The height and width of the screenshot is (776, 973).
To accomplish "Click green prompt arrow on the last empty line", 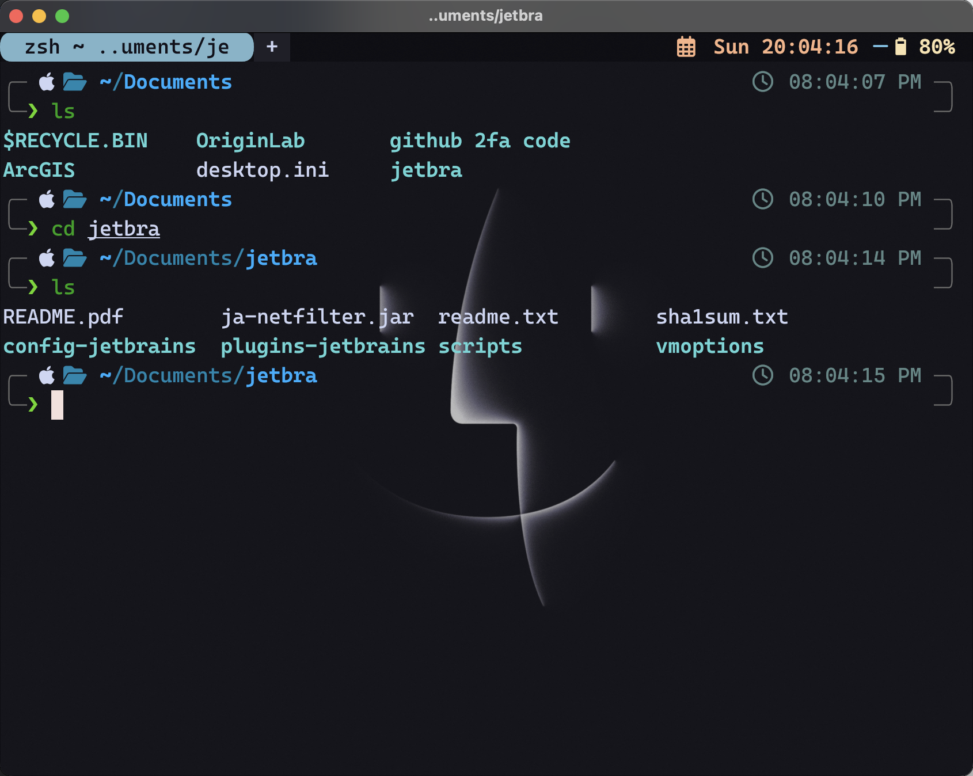I will pos(33,405).
